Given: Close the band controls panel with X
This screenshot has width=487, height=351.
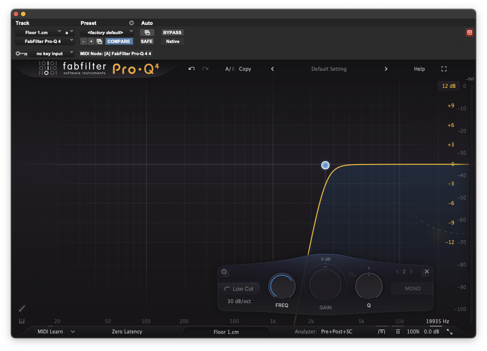Looking at the screenshot, I should (427, 271).
